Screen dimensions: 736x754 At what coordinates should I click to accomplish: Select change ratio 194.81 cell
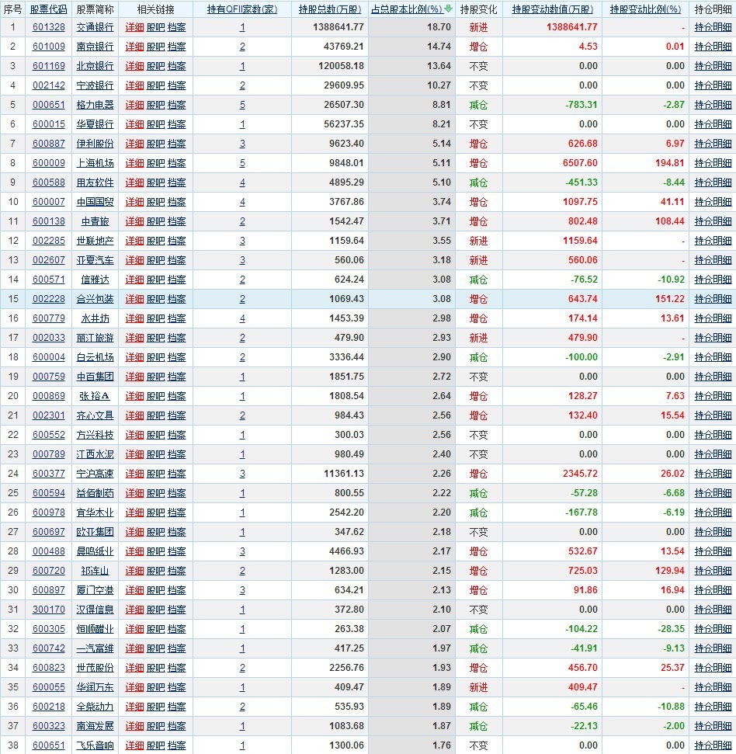click(x=670, y=163)
